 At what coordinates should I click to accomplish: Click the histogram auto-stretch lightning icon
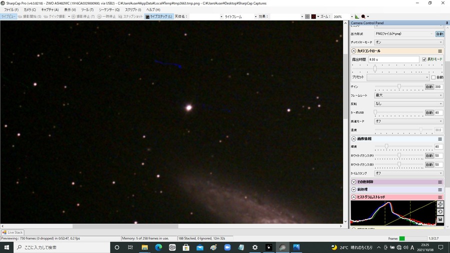pyautogui.click(x=440, y=204)
